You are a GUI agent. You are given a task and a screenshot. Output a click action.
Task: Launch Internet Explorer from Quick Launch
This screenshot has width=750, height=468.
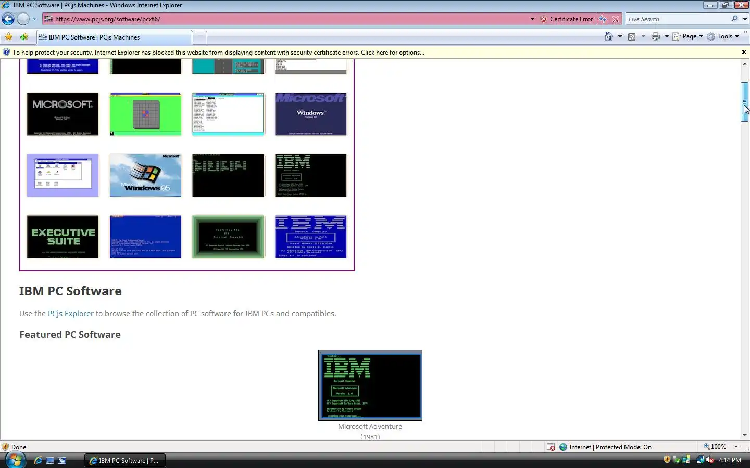[37, 460]
